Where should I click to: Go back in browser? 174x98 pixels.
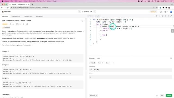[2, 8]
